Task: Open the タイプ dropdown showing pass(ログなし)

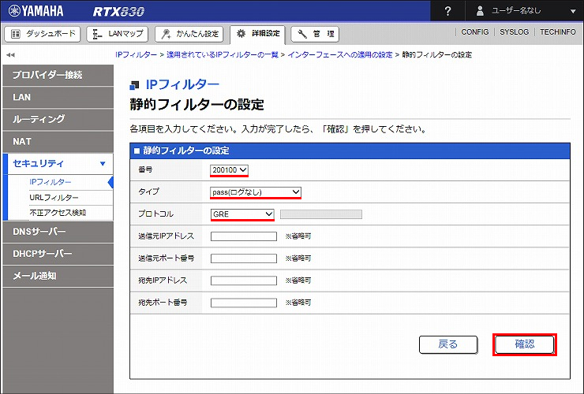Action: coord(256,192)
